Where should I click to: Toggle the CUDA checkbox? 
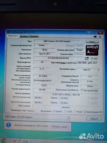click(x=65, y=111)
